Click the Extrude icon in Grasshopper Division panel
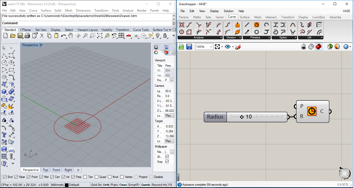This screenshot has height=188, width=353. pos(237,32)
